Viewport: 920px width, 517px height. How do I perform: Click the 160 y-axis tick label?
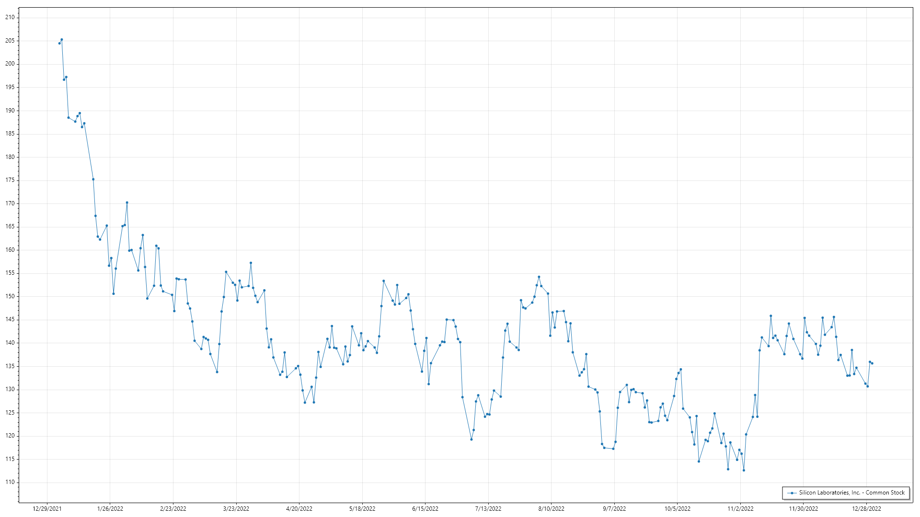10,250
